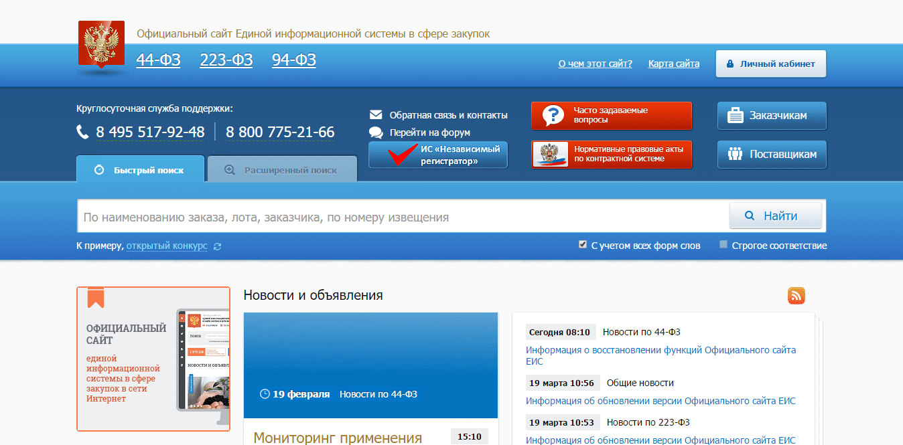Click the question mark FAQ icon
The width and height of the screenshot is (903, 445).
(x=553, y=116)
